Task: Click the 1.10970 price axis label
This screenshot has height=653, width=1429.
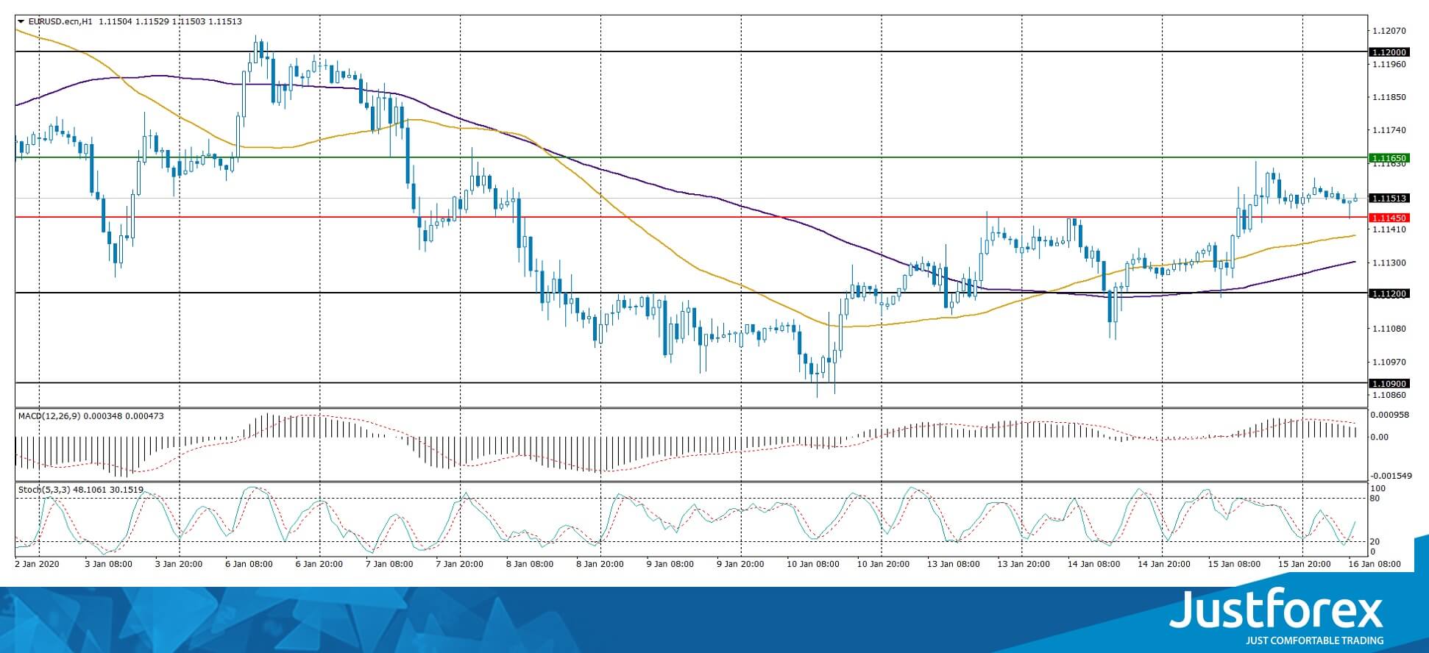Action: 1389,362
